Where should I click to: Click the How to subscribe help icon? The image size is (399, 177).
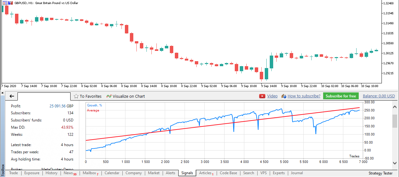(x=283, y=96)
